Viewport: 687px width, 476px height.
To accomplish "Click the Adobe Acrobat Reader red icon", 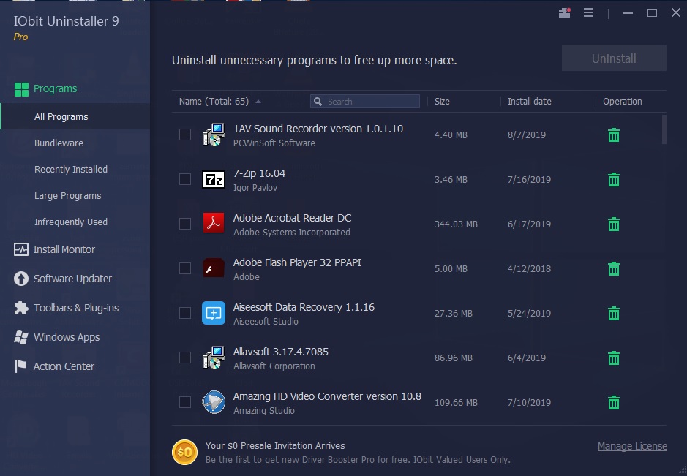I will point(214,224).
